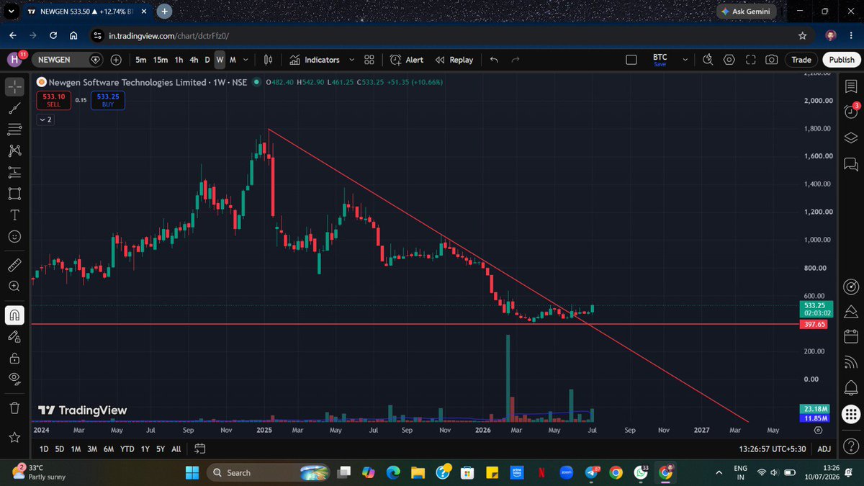This screenshot has width=864, height=486.
Task: Open the calendar panel on right sidebar
Action: click(x=850, y=336)
